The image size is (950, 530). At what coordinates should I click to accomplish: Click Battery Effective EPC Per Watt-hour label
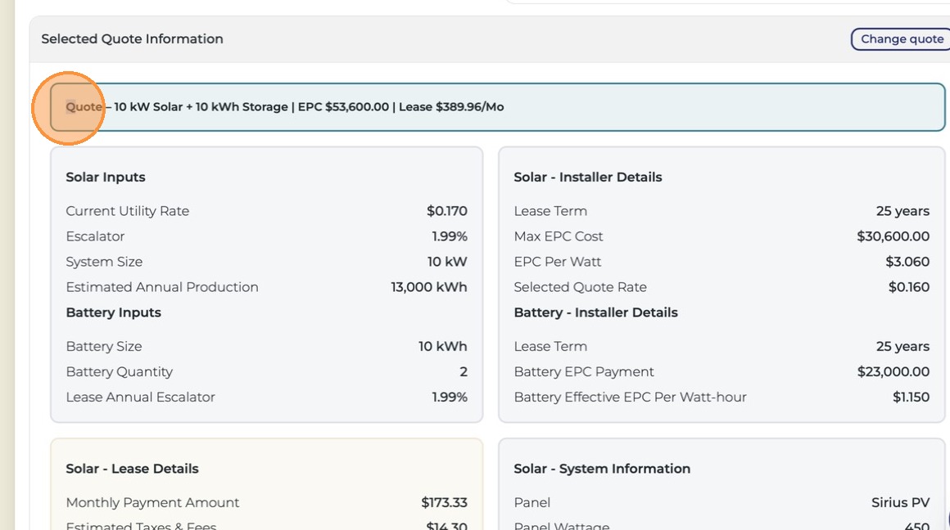click(x=630, y=397)
